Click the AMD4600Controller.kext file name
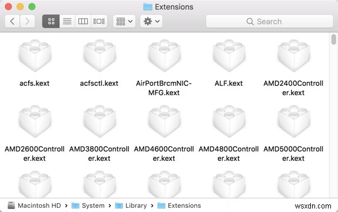 click(164, 154)
